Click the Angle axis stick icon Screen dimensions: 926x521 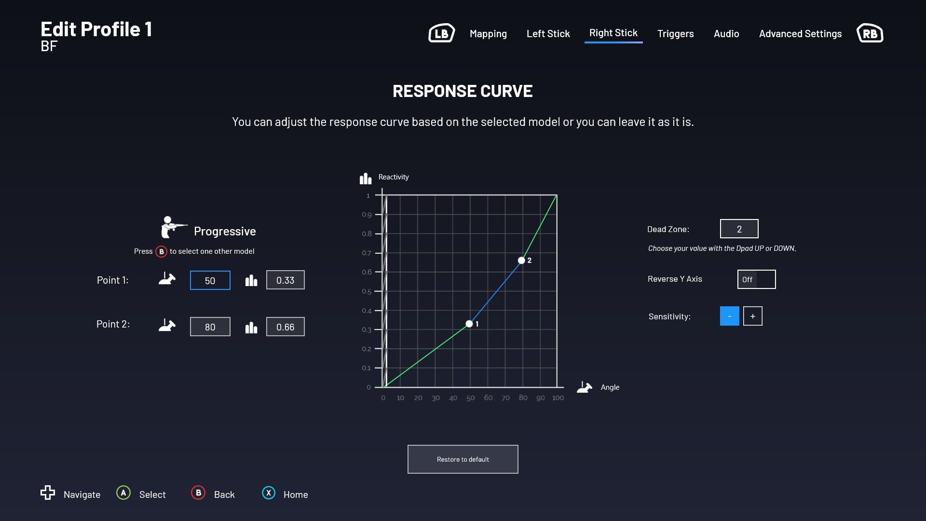point(585,387)
